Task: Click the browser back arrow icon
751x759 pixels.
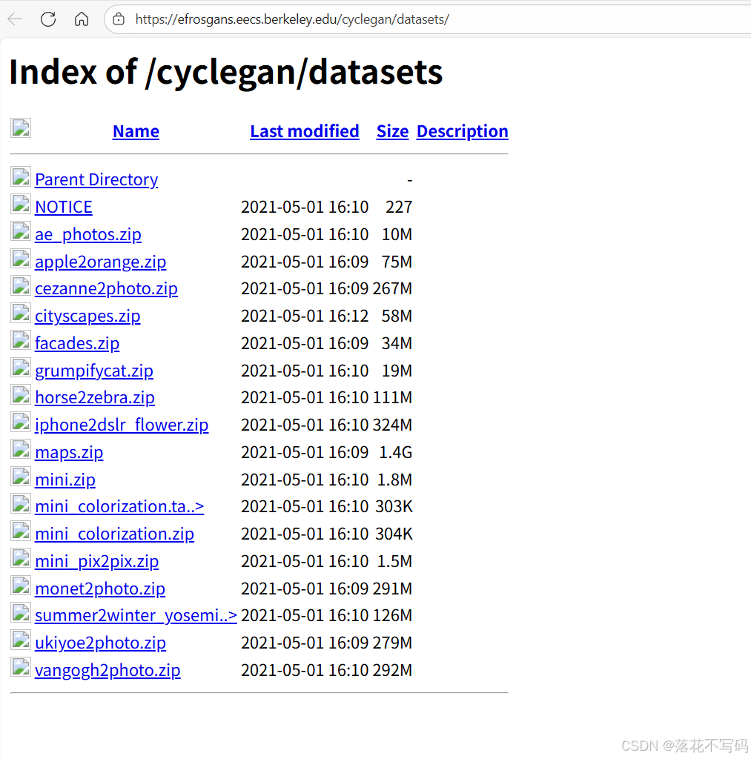Action: click(x=15, y=19)
